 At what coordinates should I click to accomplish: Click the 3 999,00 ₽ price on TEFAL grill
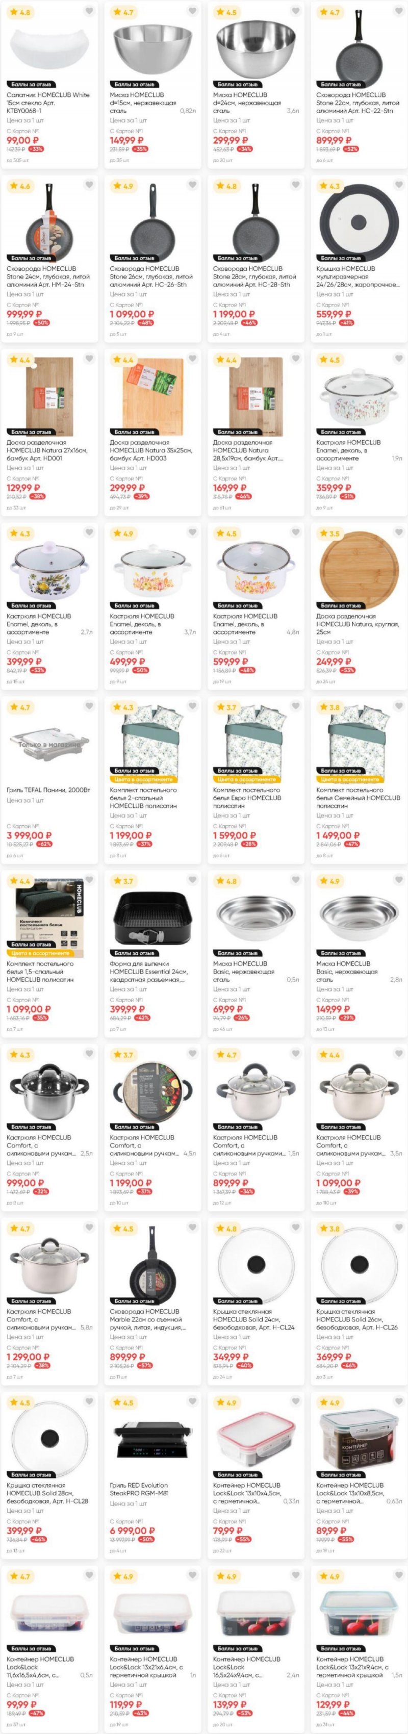pos(30,835)
